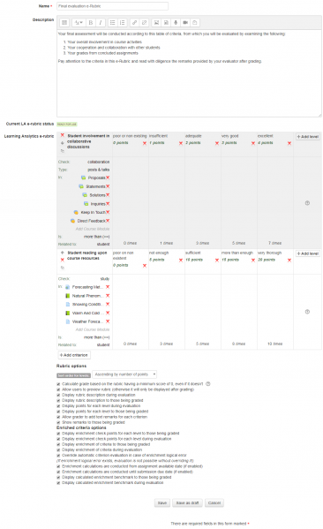Change 'Related to: student' in collaboration criterion
The image size is (323, 529).
(x=103, y=244)
